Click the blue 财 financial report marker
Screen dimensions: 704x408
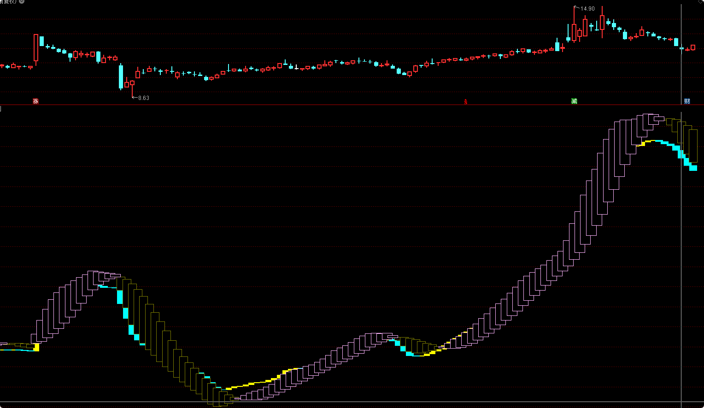click(x=687, y=101)
